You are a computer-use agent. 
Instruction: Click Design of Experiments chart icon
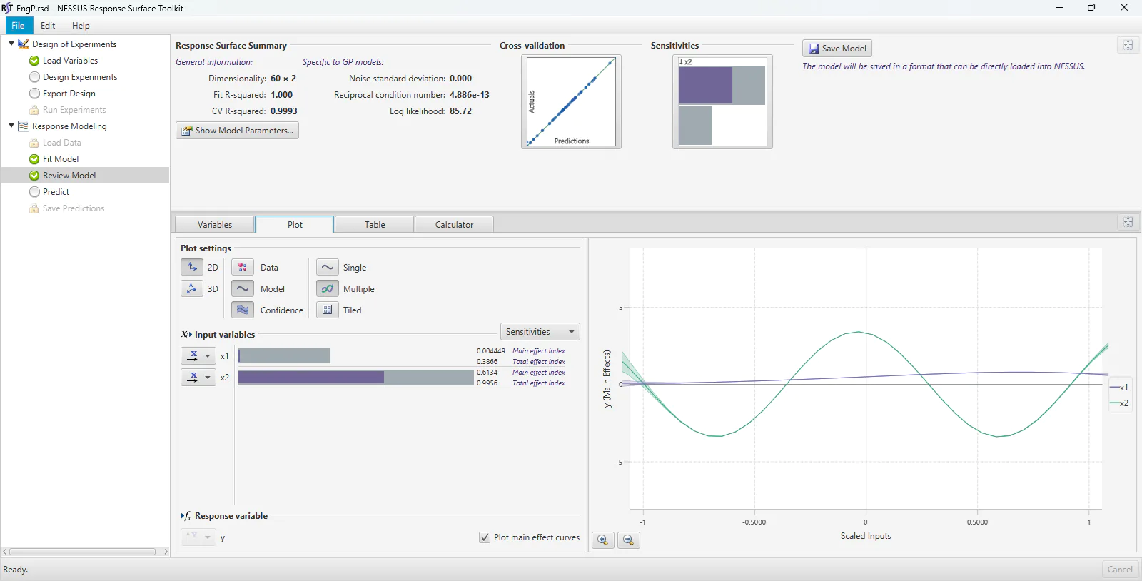click(x=24, y=44)
